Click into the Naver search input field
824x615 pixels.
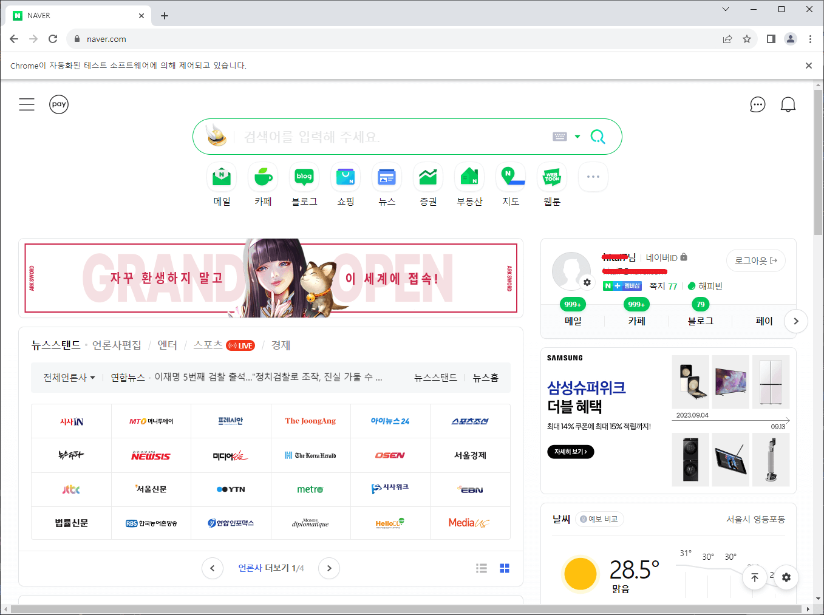[x=393, y=137]
